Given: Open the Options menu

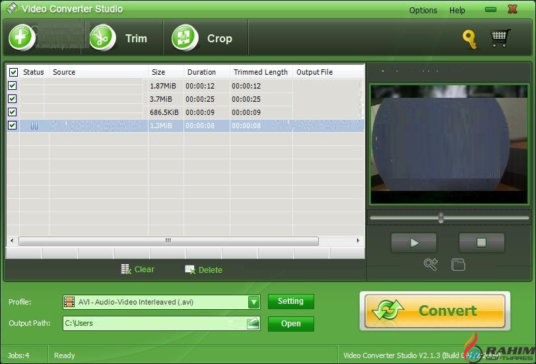Looking at the screenshot, I should (x=423, y=11).
